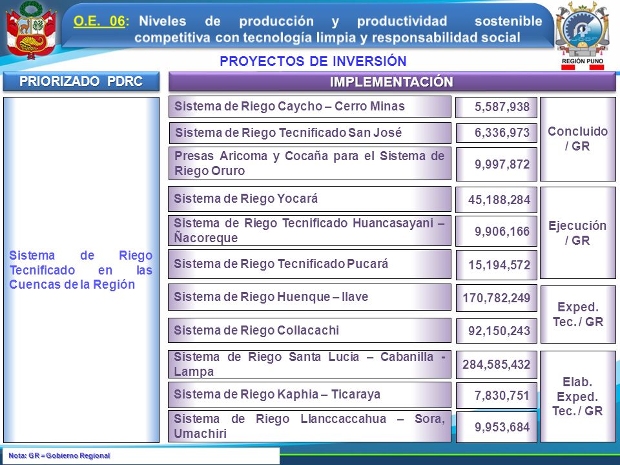This screenshot has height=465, width=620.
Task: Click the Región Puno logo
Action: (582, 35)
